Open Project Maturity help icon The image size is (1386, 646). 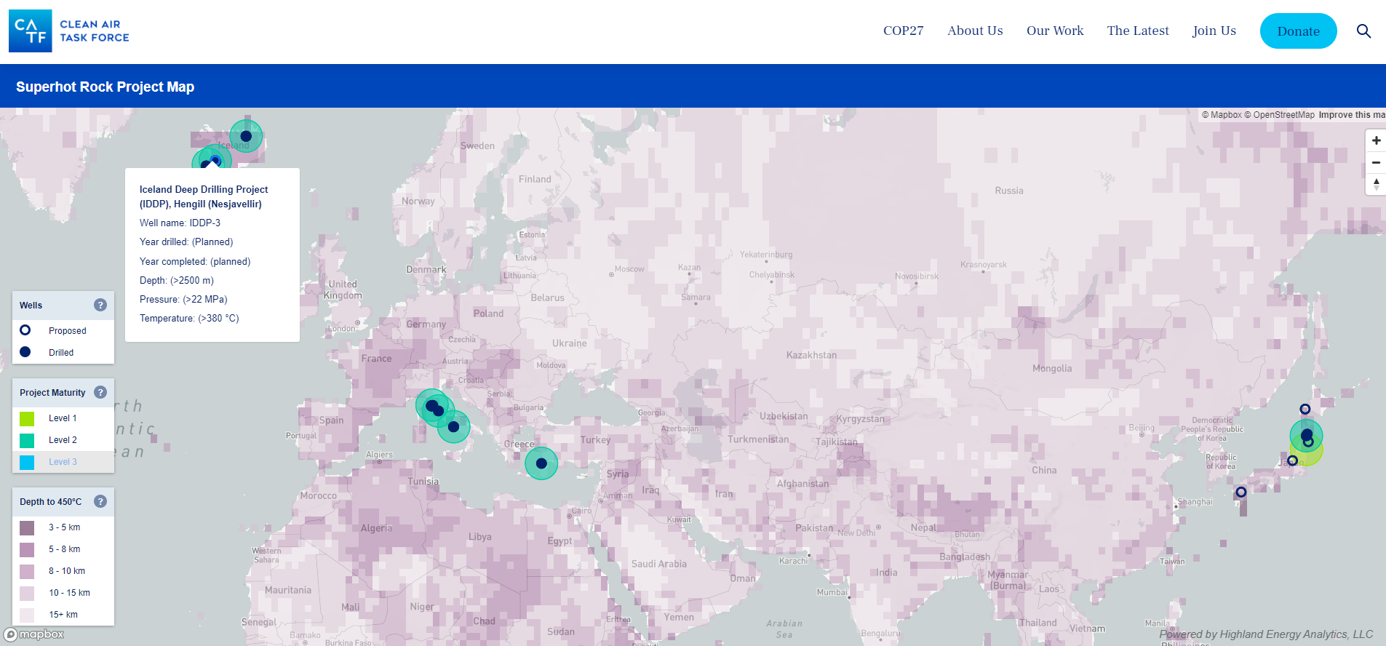point(100,392)
